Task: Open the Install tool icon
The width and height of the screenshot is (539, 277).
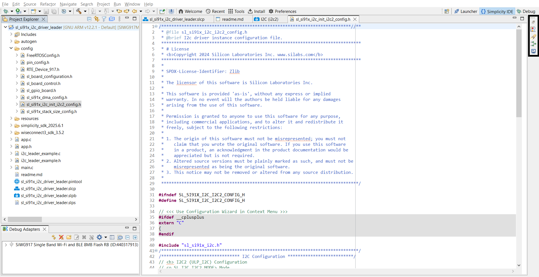Action: pos(256,11)
